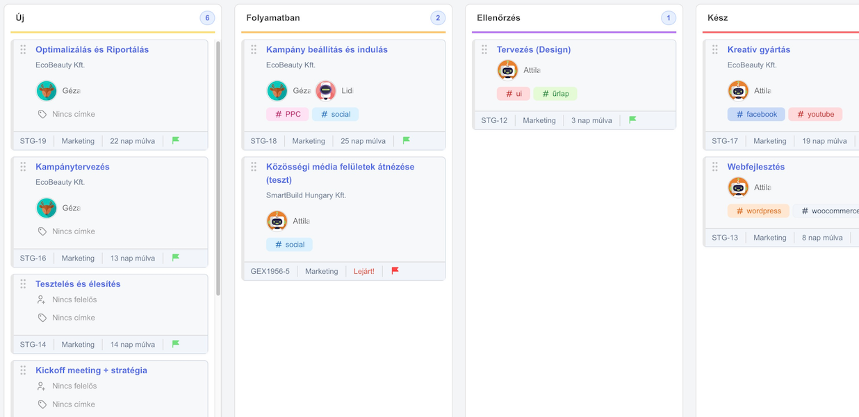This screenshot has width=859, height=417.
Task: Click Attila avatar on Kreatív gyártás card
Action: pos(738,91)
